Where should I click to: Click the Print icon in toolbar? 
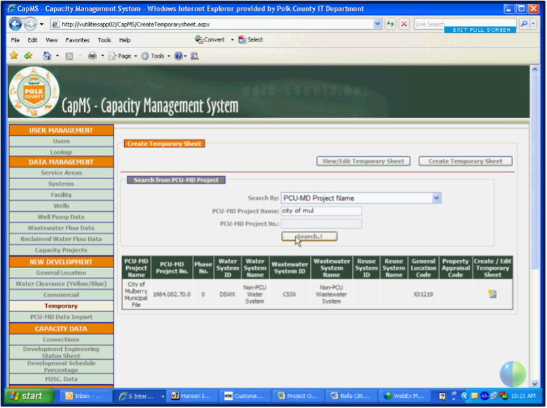coord(92,56)
